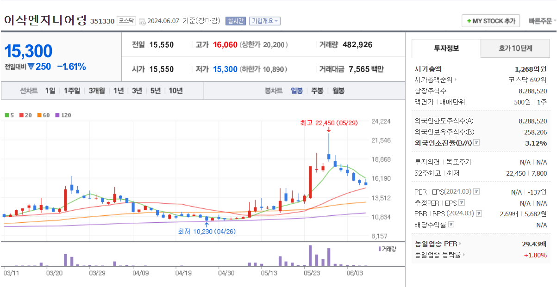Click the 외국인소진율 value 3.12%

[536, 143]
